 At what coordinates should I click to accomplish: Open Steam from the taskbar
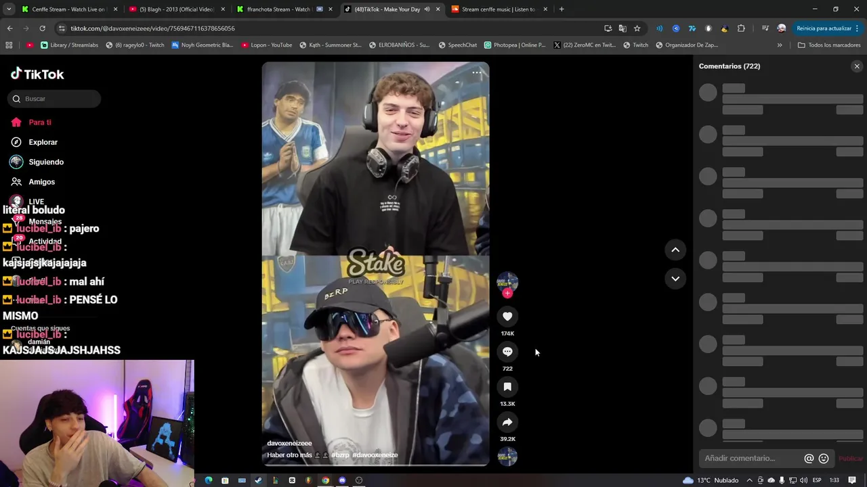pyautogui.click(x=258, y=480)
